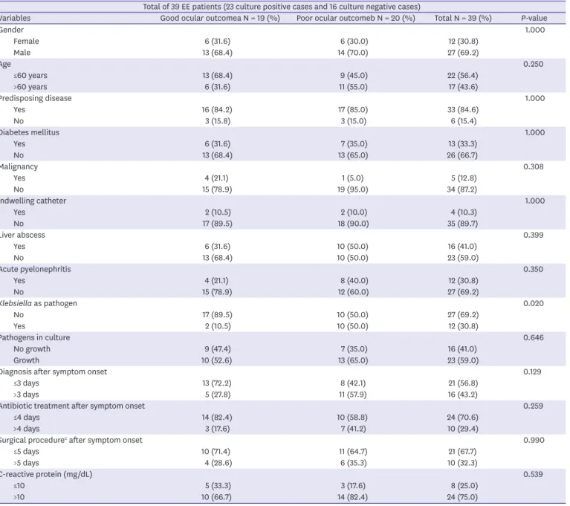Select the '≤60 years' row label
Viewport: 570px width, 506px height.
click(x=30, y=75)
